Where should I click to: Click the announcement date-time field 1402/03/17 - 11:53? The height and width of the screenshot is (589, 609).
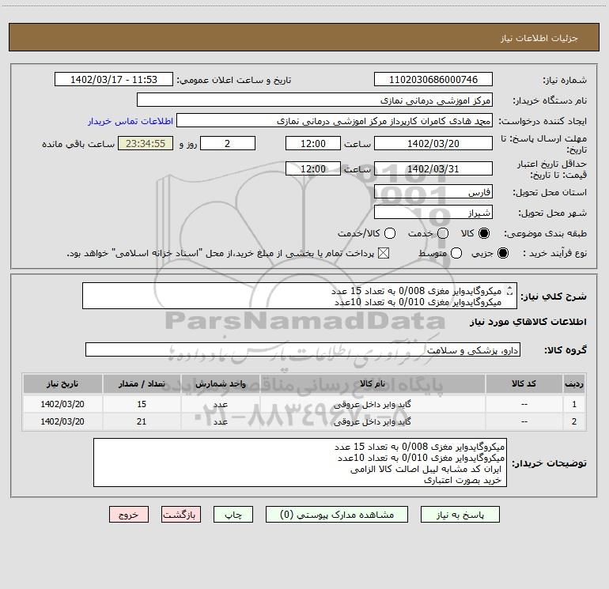pyautogui.click(x=114, y=79)
